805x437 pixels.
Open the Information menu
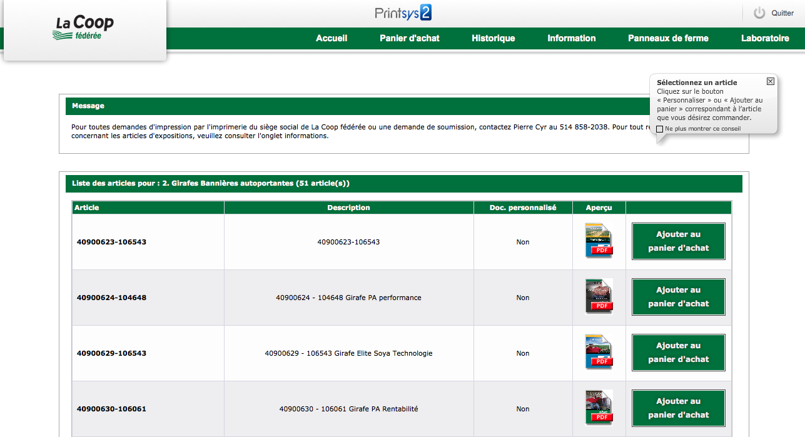pyautogui.click(x=572, y=38)
